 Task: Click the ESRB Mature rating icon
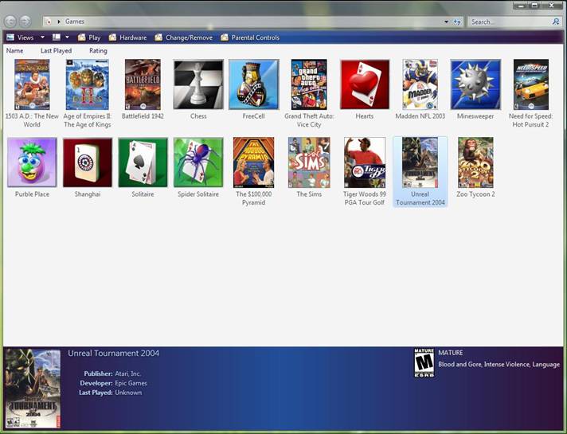(424, 363)
